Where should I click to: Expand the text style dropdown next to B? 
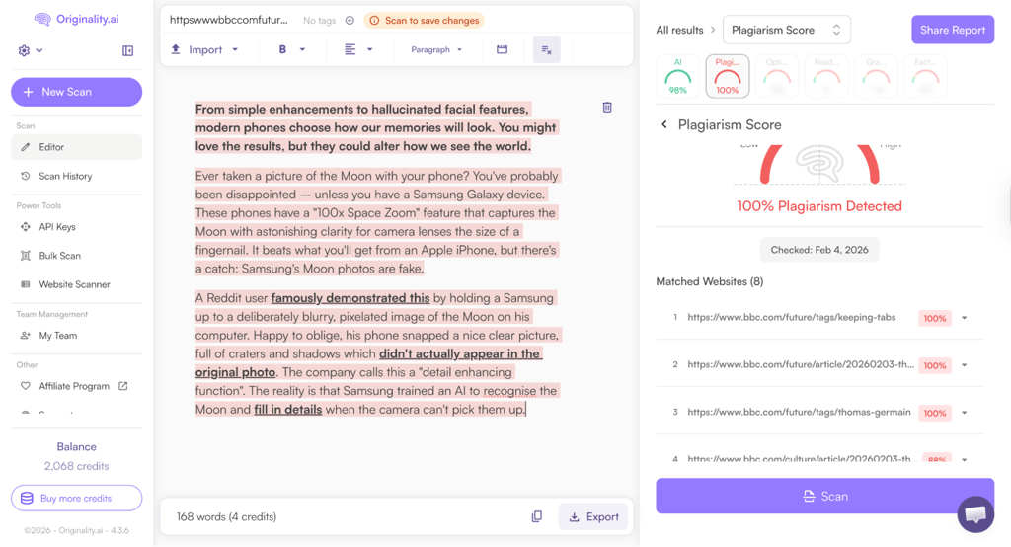tap(302, 49)
